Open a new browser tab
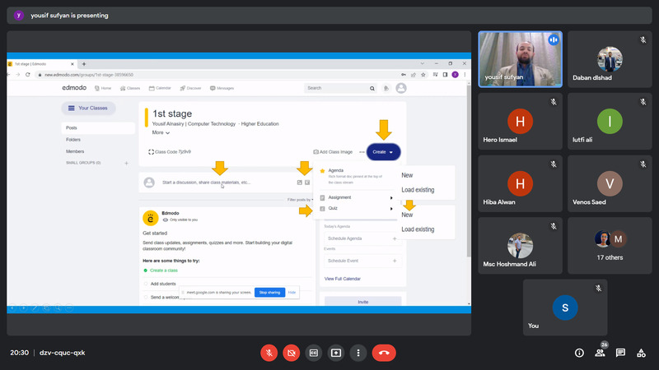 [x=84, y=64]
